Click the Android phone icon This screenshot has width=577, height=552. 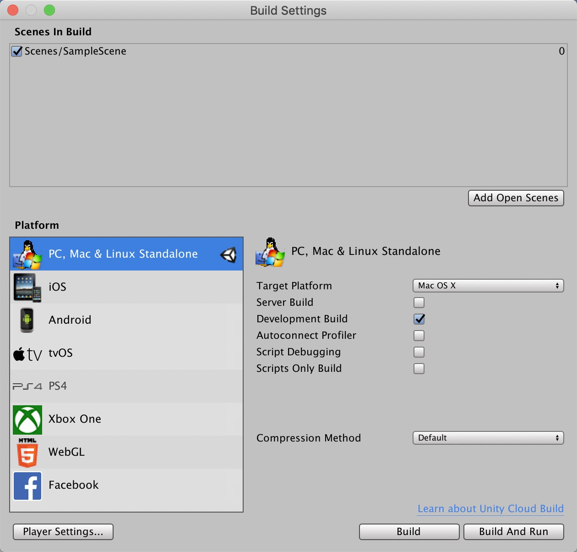(27, 320)
